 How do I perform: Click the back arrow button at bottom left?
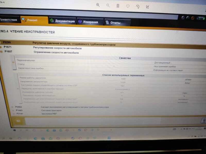(x=18, y=121)
